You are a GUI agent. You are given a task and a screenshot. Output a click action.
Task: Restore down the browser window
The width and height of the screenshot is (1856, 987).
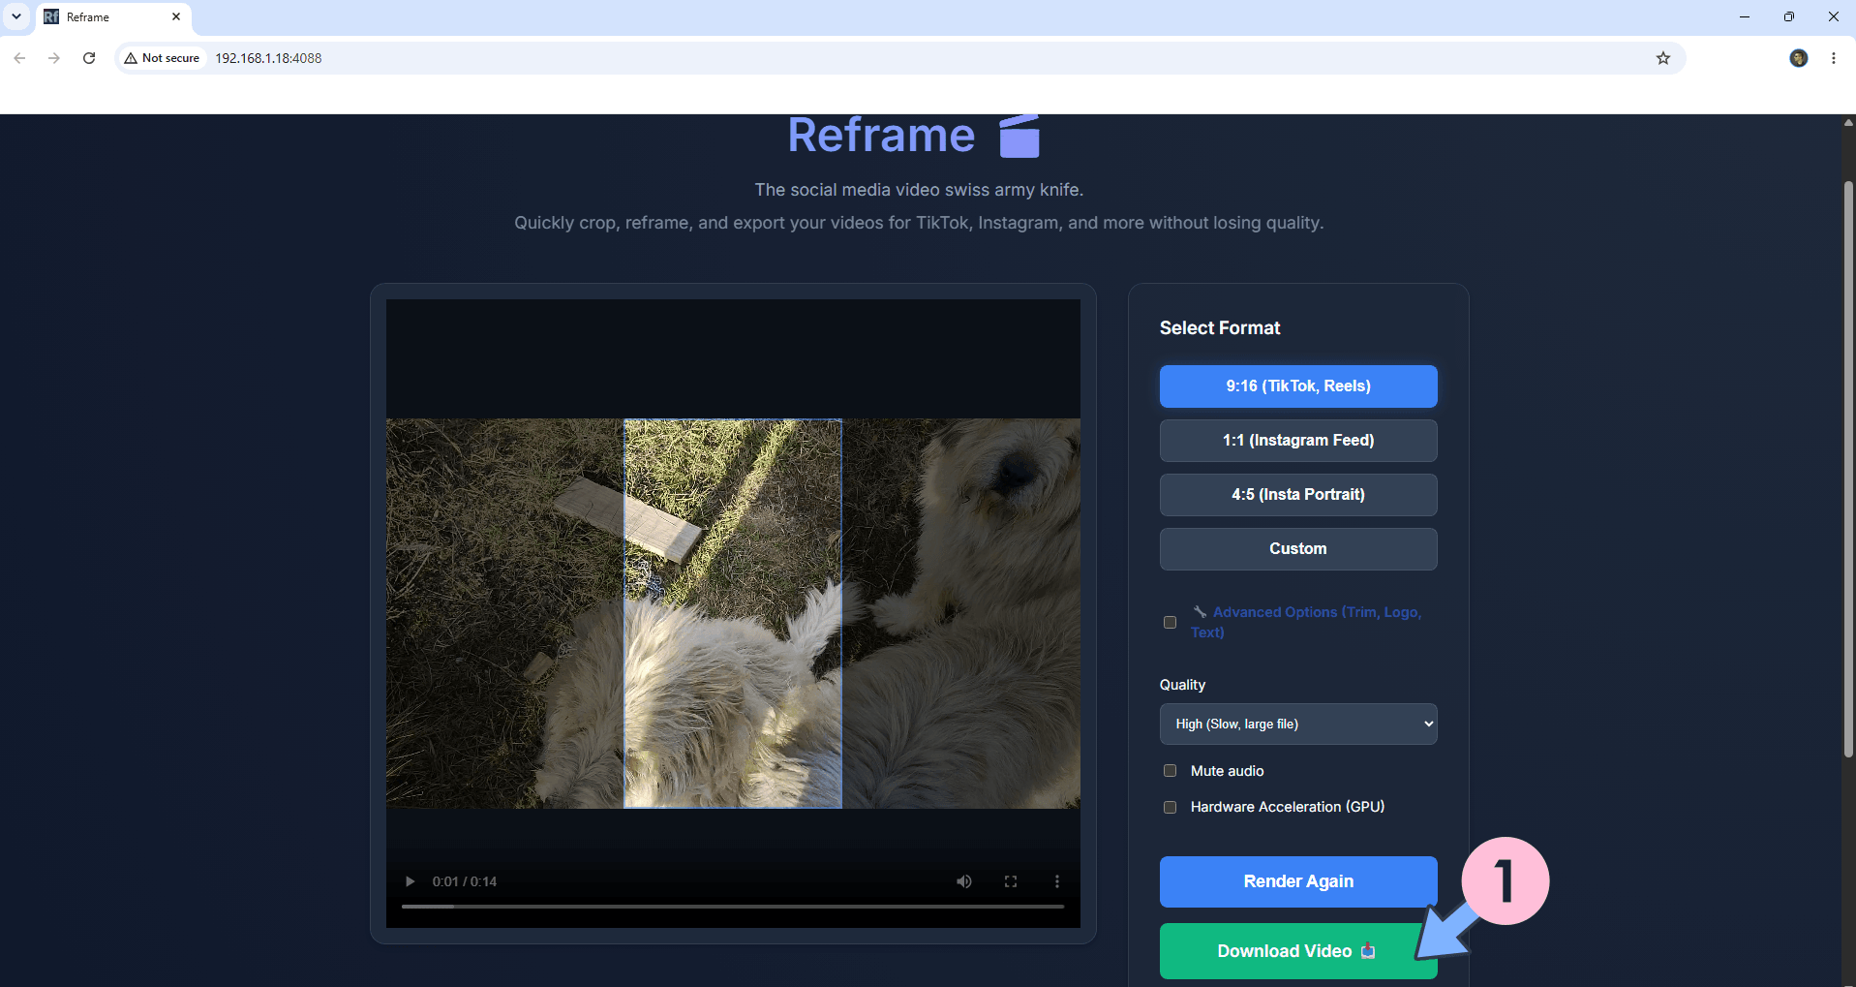pyautogui.click(x=1789, y=16)
